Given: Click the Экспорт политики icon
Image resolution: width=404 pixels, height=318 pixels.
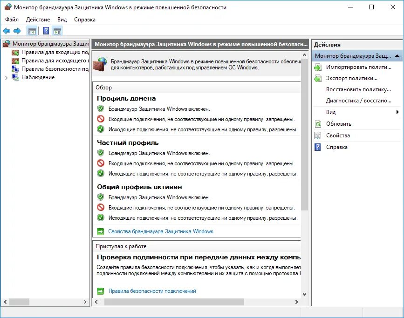Looking at the screenshot, I should [x=318, y=79].
